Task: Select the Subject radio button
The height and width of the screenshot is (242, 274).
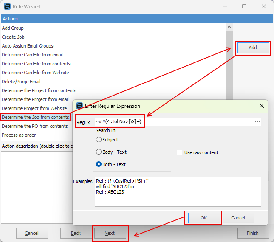Action: [x=99, y=140]
